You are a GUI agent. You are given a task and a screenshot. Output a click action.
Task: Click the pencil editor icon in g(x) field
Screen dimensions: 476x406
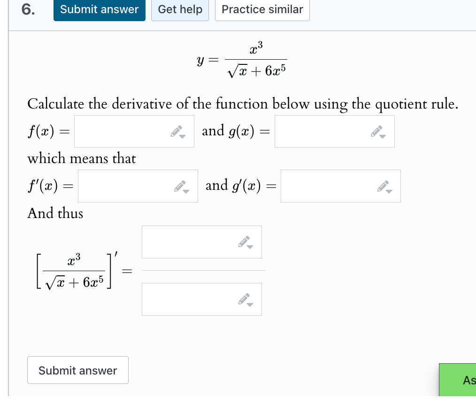point(376,130)
